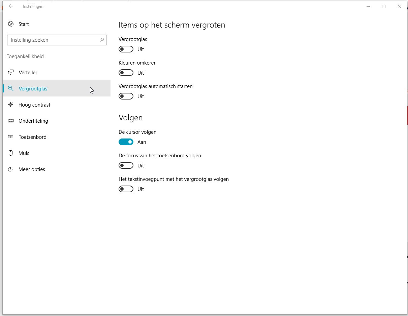Click the Toetsenbord keyboard icon
Image resolution: width=408 pixels, height=316 pixels.
pos(11,137)
